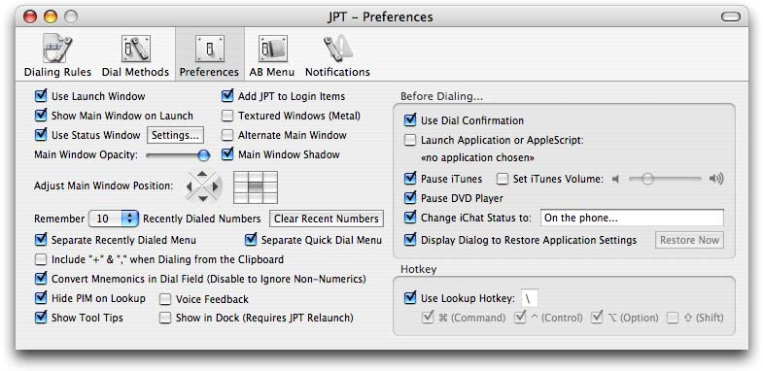This screenshot has width=763, height=371.
Task: Toggle Use Status Window checkbox
Action: click(x=41, y=134)
